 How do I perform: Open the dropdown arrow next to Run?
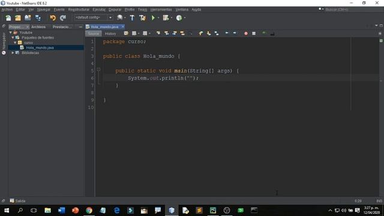point(158,18)
